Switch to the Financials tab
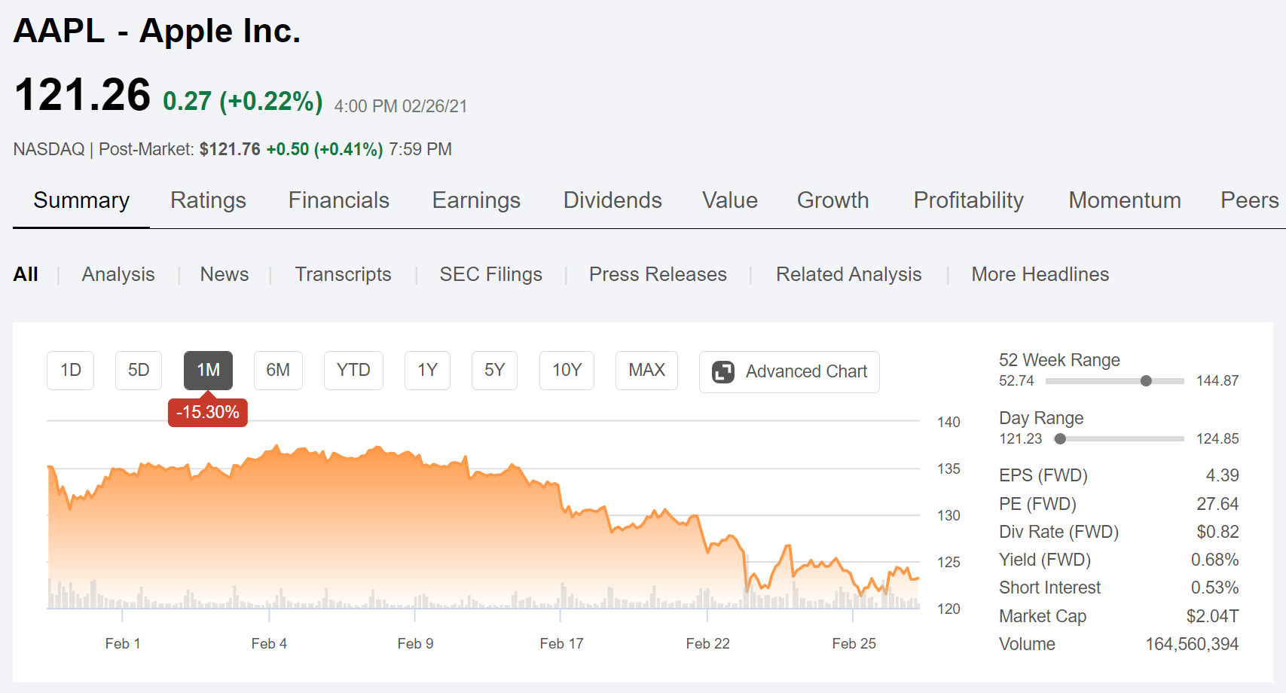This screenshot has width=1286, height=693. [339, 200]
